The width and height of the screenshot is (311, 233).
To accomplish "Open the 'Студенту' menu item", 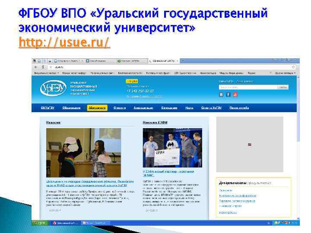I will 120,108.
